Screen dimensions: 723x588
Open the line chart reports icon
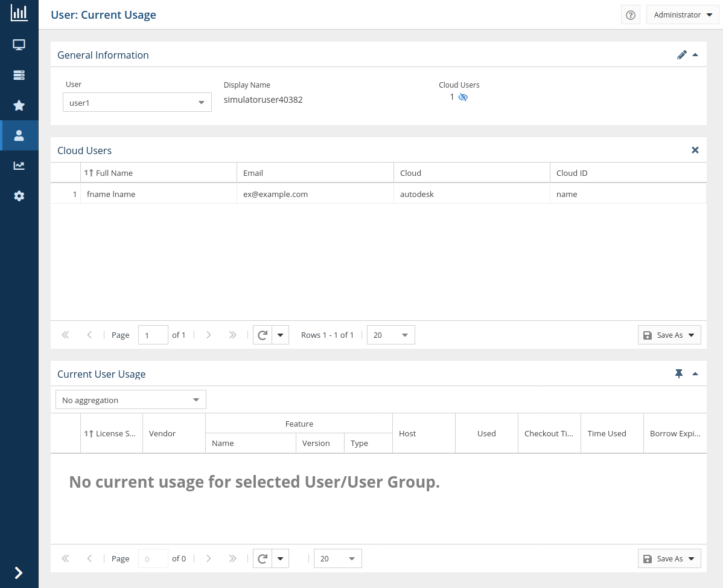(x=19, y=165)
